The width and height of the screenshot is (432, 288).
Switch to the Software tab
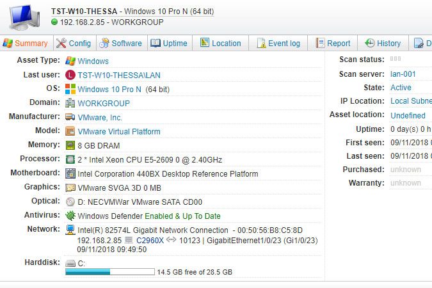pos(120,43)
